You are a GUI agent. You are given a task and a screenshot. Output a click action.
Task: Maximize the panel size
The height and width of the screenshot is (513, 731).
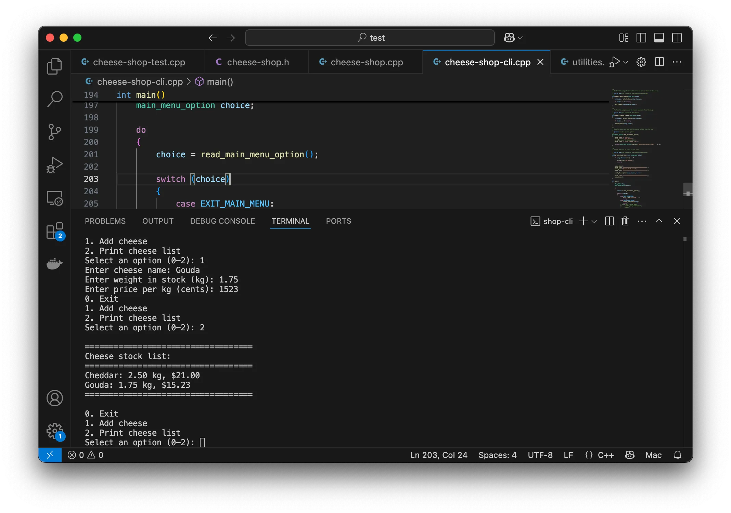659,221
